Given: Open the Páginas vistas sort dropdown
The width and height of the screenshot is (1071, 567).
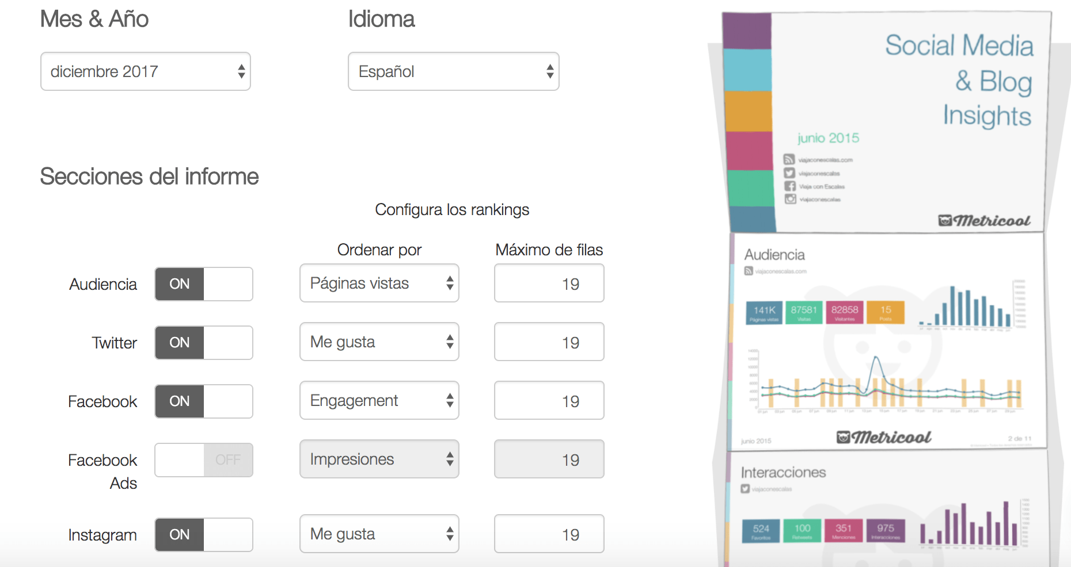Looking at the screenshot, I should (379, 283).
